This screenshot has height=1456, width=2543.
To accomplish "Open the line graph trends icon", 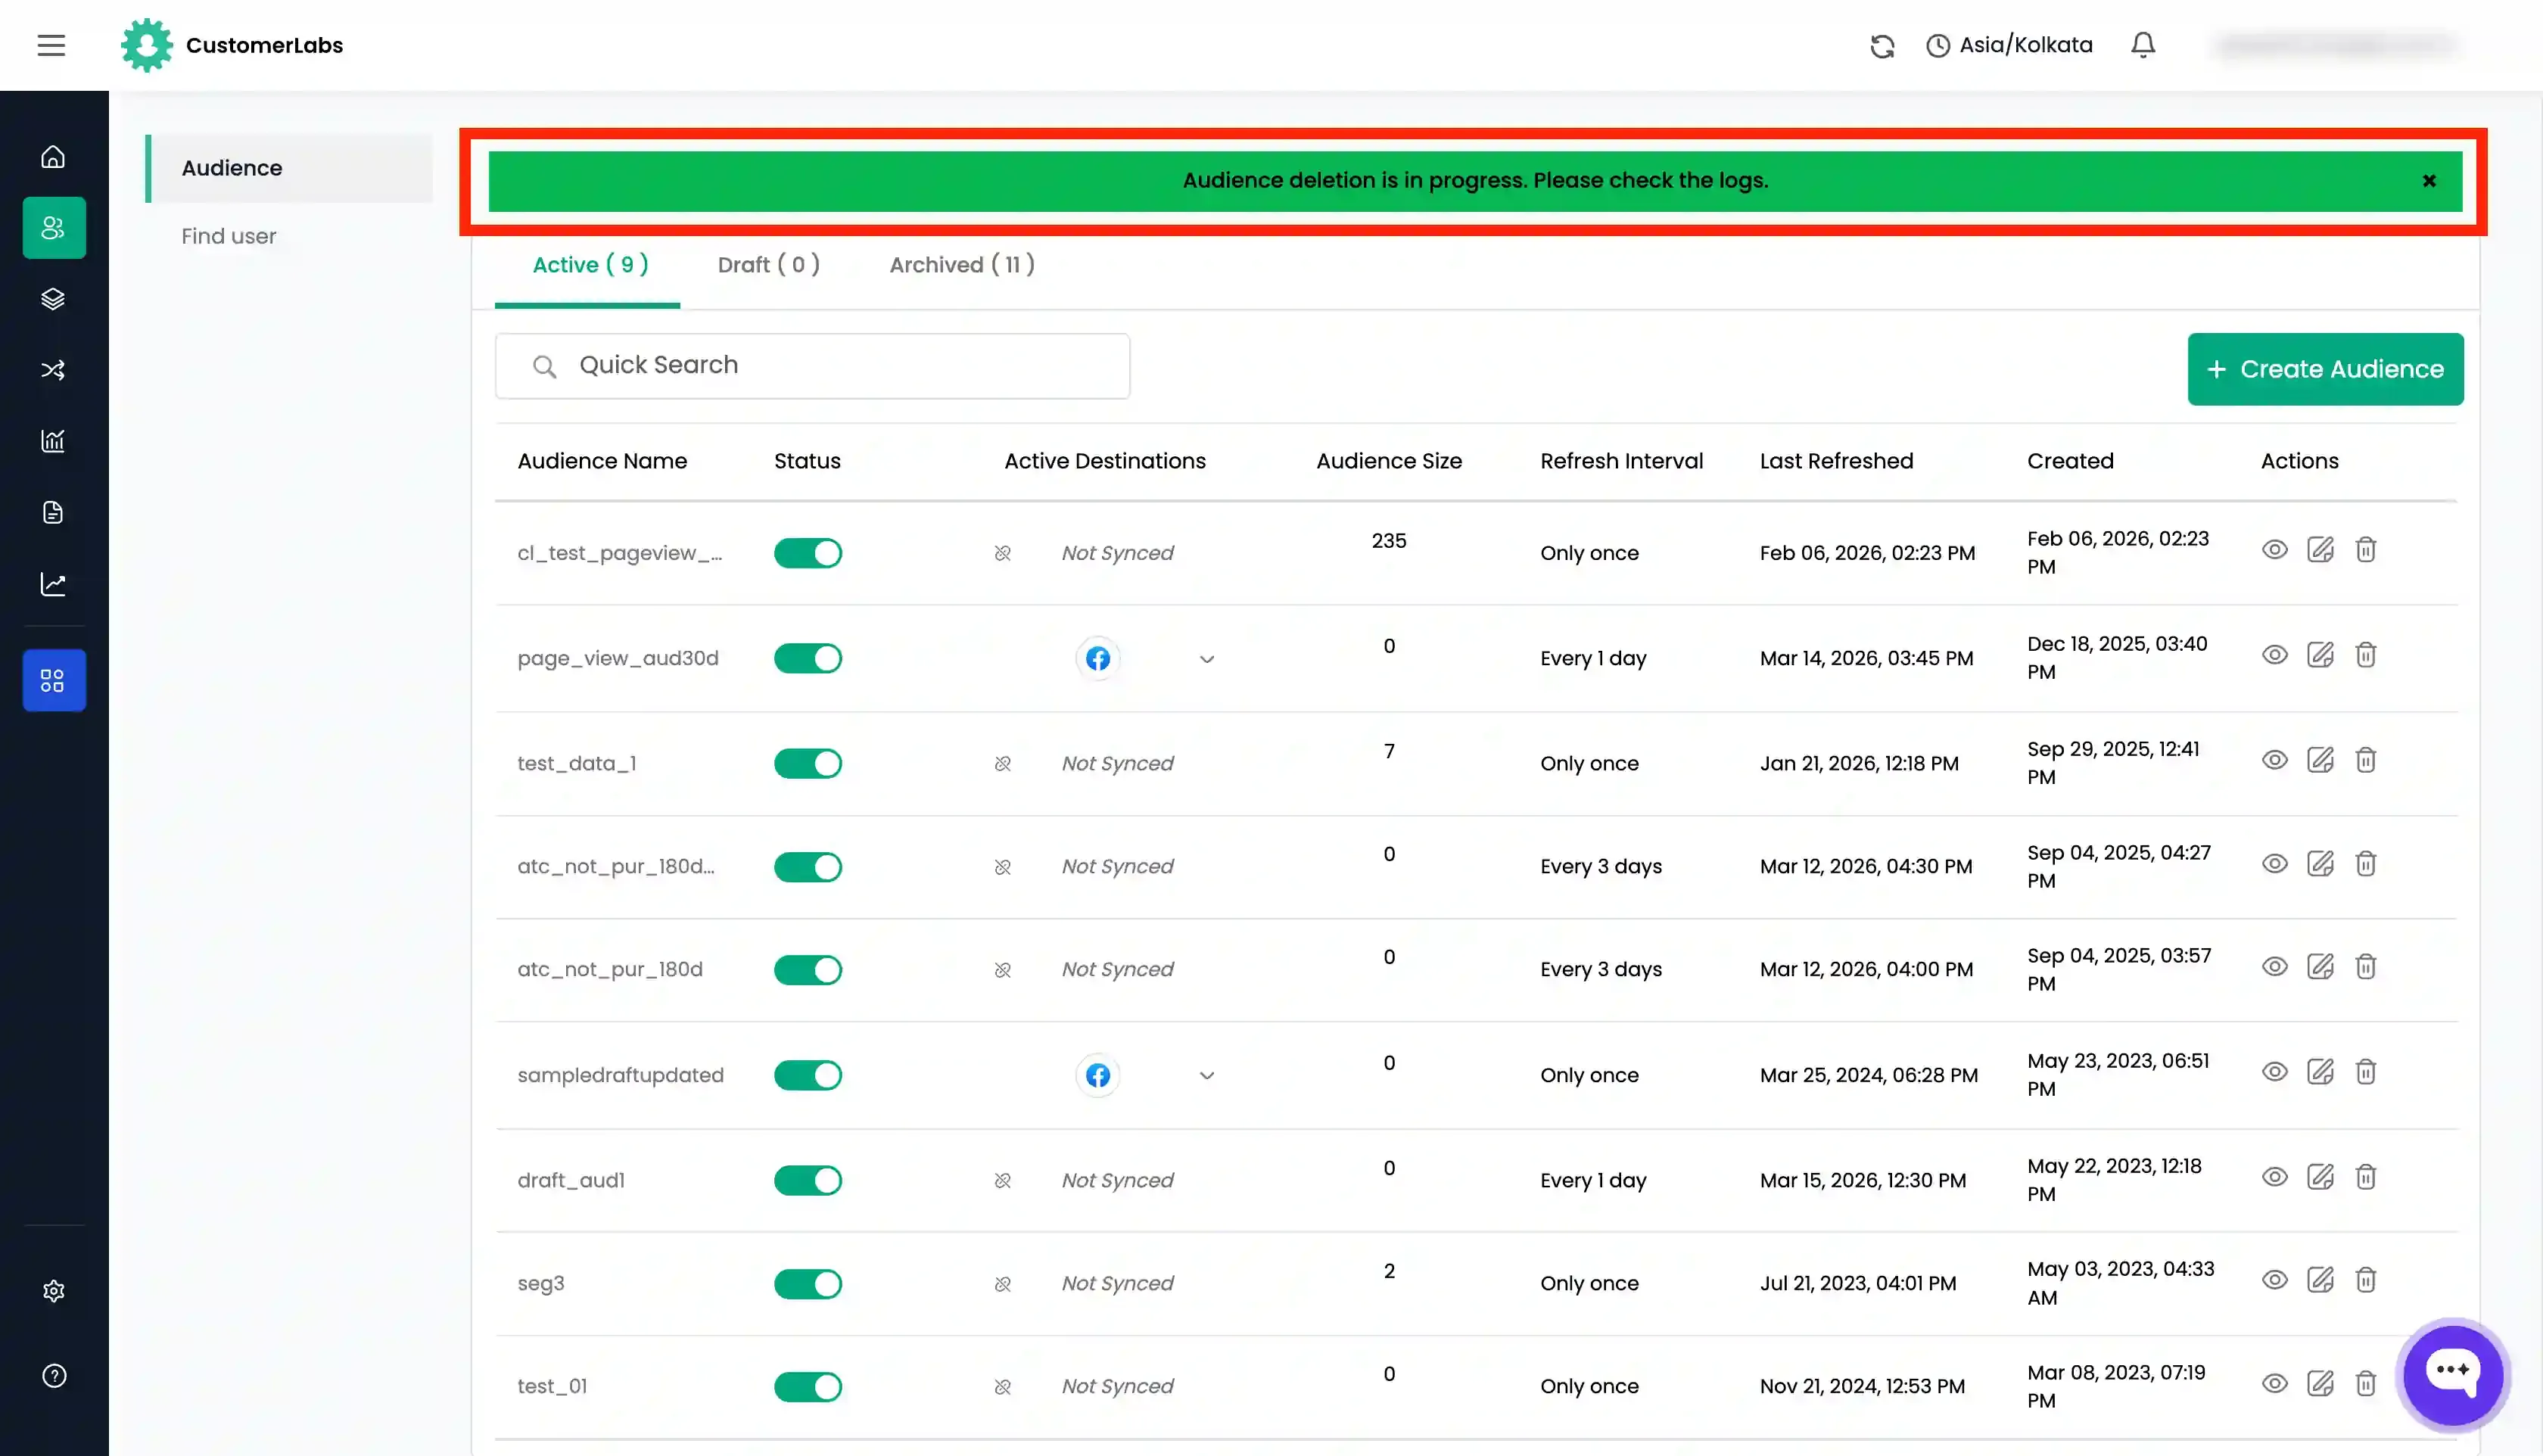I will [53, 584].
